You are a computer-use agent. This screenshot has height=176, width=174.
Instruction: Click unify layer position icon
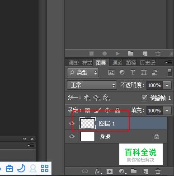pos(87,98)
